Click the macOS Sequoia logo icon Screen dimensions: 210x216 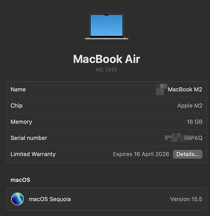(17, 199)
